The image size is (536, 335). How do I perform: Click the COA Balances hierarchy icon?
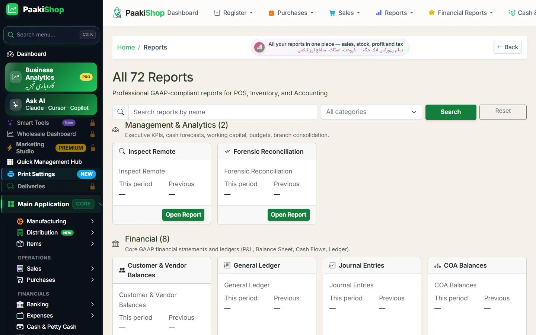point(438,265)
